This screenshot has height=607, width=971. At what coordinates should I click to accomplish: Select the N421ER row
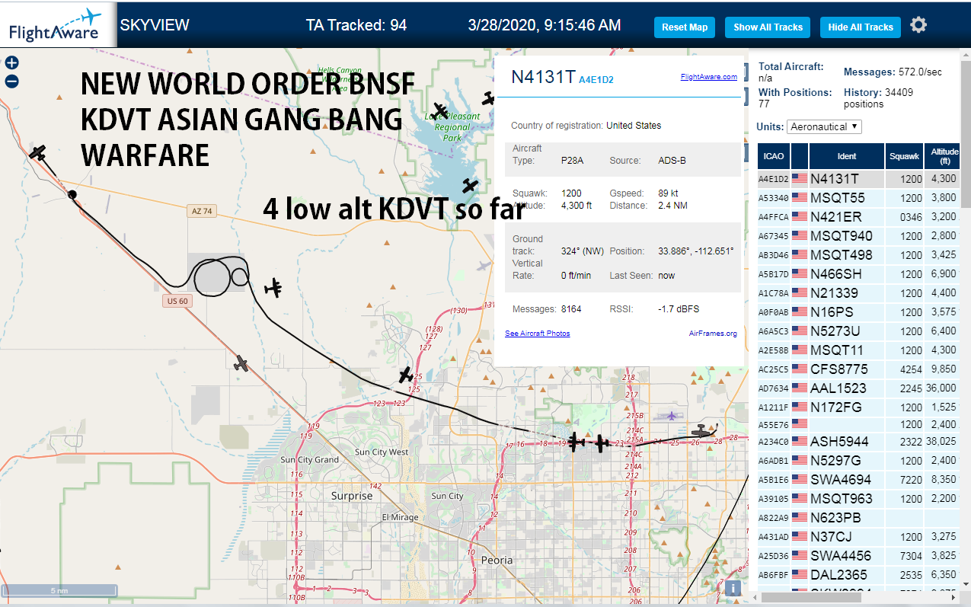[x=859, y=217]
